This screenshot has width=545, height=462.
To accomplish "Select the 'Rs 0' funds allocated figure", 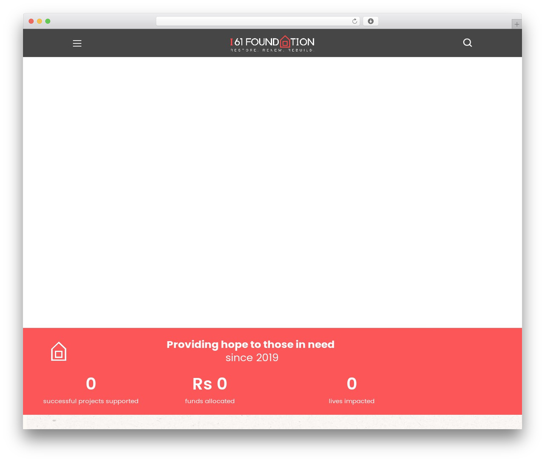I will click(x=210, y=384).
